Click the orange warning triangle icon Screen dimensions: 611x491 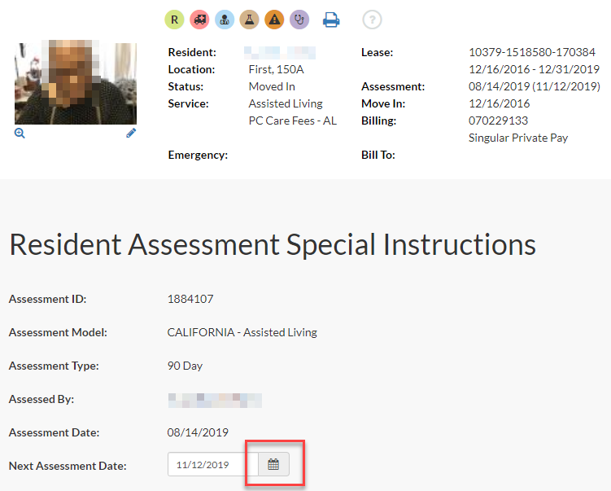274,20
